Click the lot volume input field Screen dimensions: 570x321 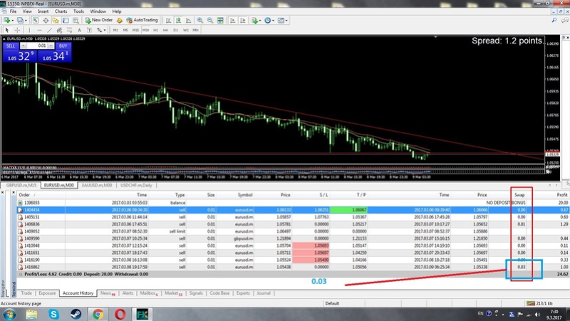[x=37, y=46]
